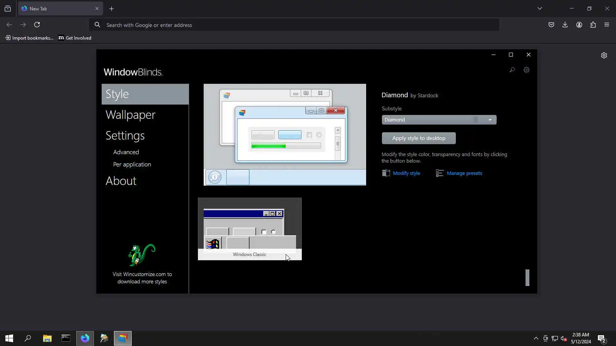The width and height of the screenshot is (616, 346).
Task: Open the WindowBlinds taskbar icon
Action: click(x=123, y=338)
